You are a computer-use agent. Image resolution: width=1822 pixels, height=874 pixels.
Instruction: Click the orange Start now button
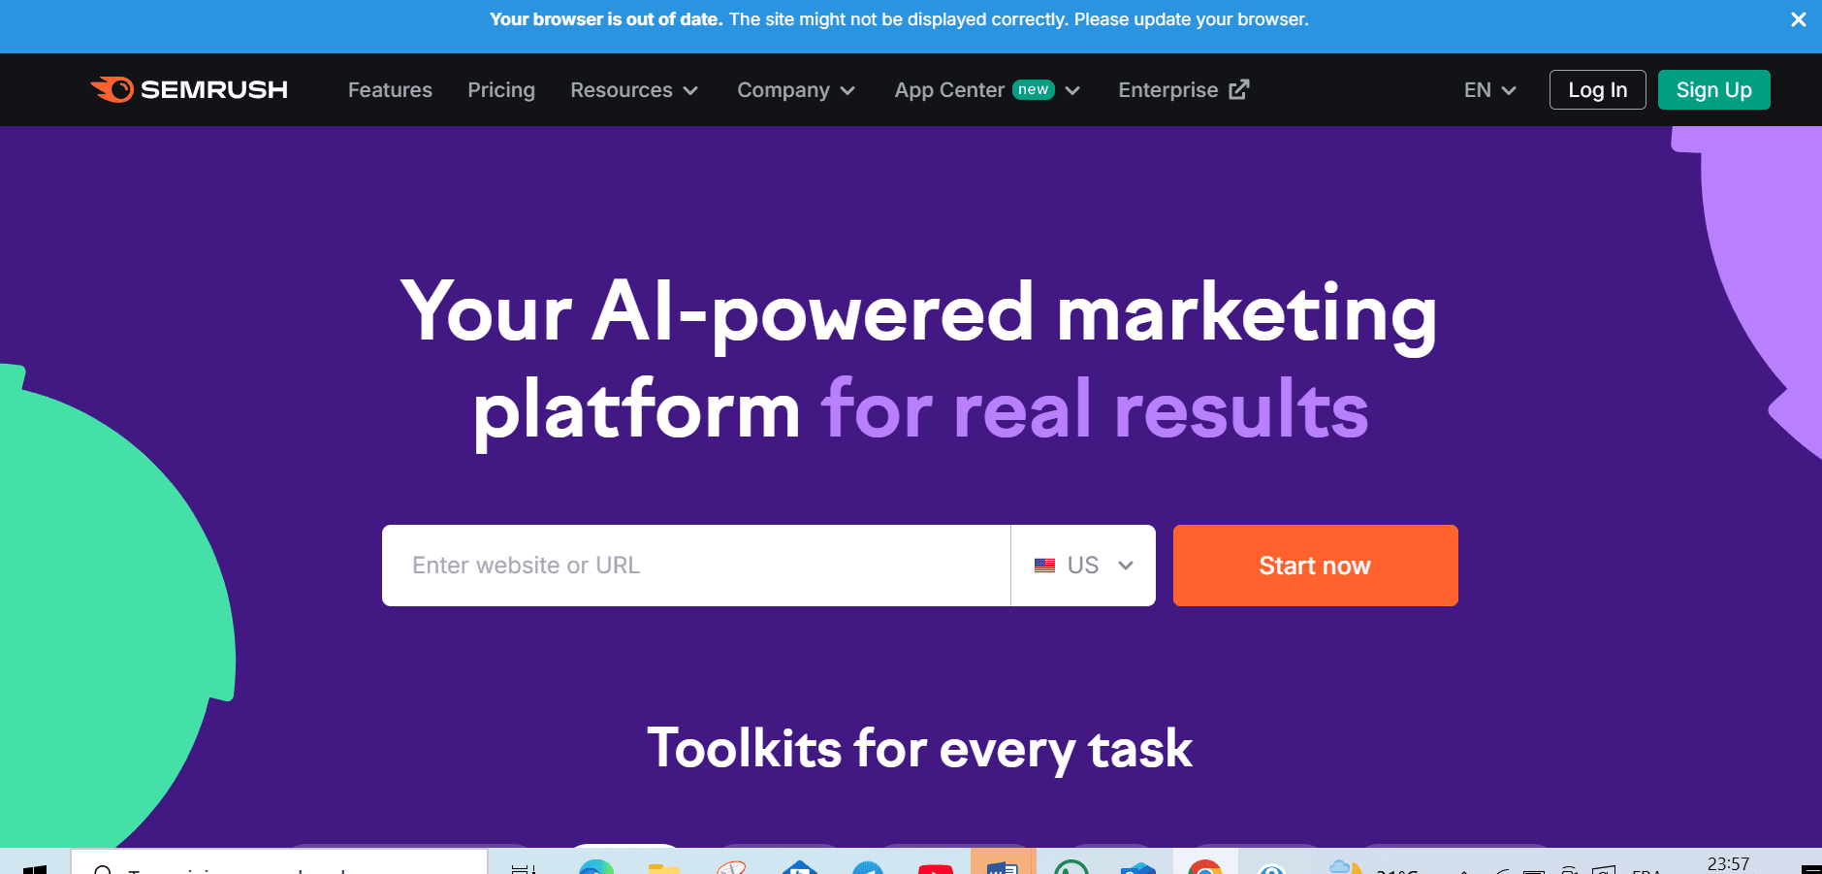pyautogui.click(x=1315, y=566)
